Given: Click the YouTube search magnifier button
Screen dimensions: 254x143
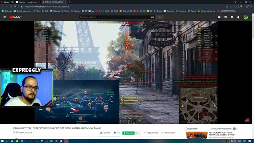Looking at the screenshot, I should tap(160, 17).
